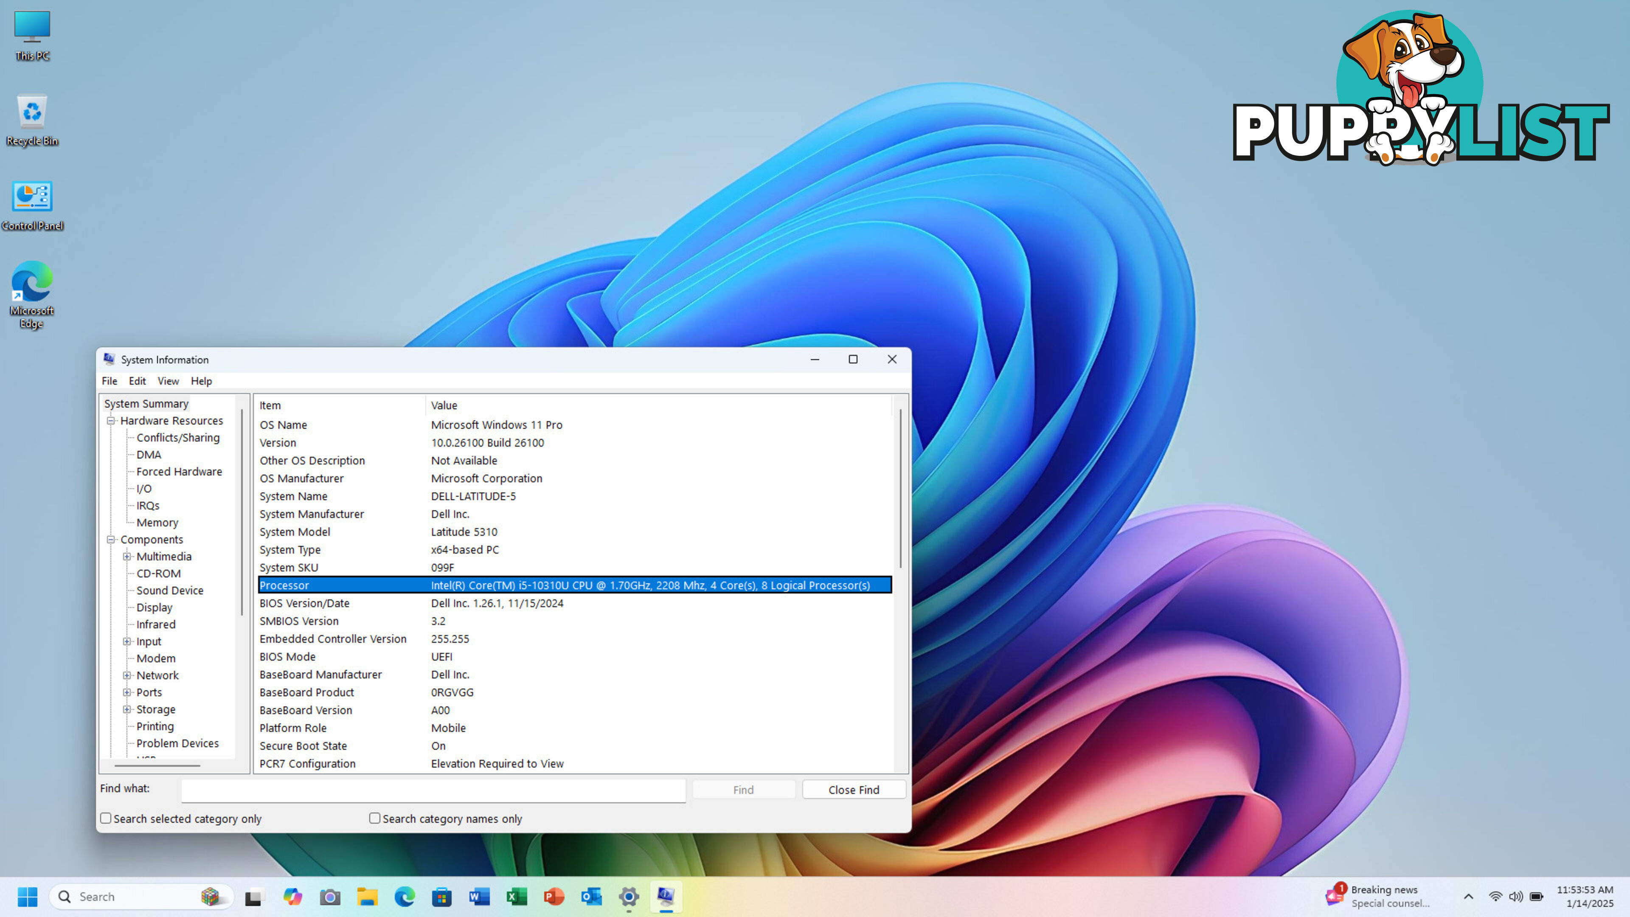Click the taskbar Search box
This screenshot has width=1630, height=917.
(x=141, y=897)
